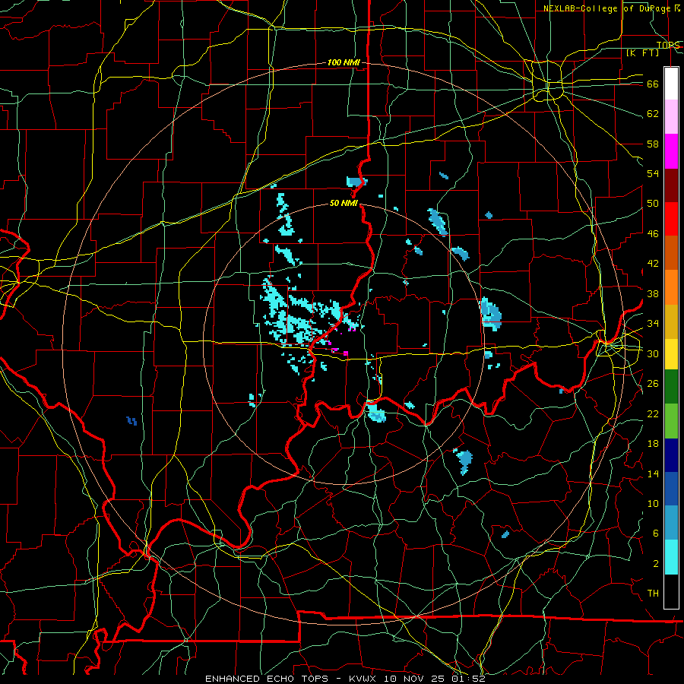
Task: Click the legend value 30
Action: (x=653, y=353)
